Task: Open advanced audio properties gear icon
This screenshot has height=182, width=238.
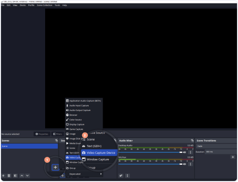Action: pyautogui.click(x=121, y=176)
